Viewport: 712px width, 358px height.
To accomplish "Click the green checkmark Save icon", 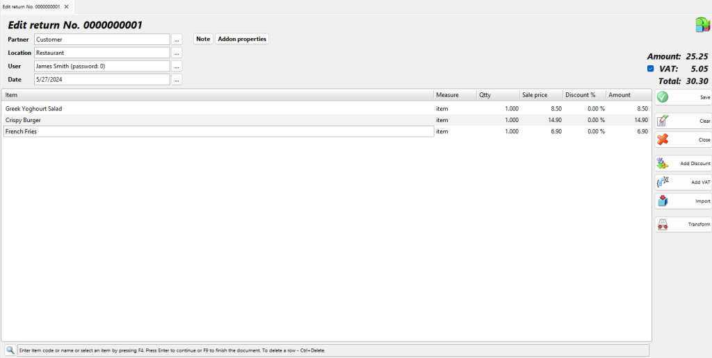I will (x=663, y=97).
